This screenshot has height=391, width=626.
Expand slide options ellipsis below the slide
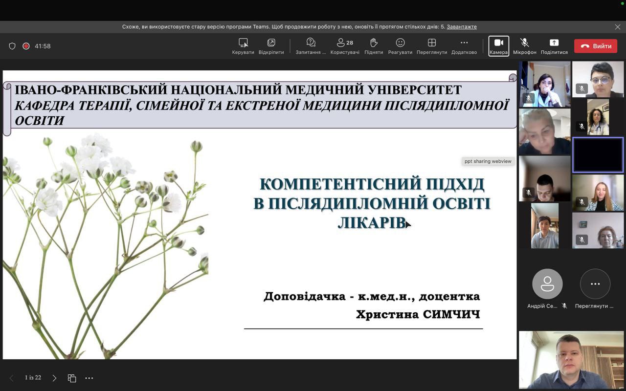89,378
